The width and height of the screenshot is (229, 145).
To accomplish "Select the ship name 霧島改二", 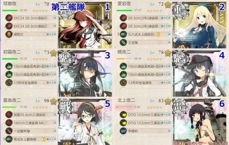I will pos(12,100).
